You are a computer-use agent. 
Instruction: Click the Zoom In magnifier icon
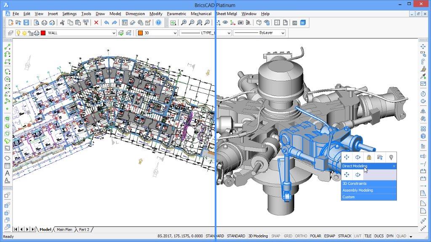point(184,23)
